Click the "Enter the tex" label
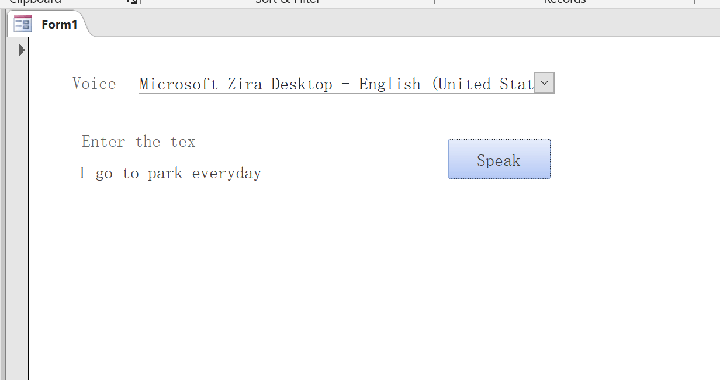 139,141
